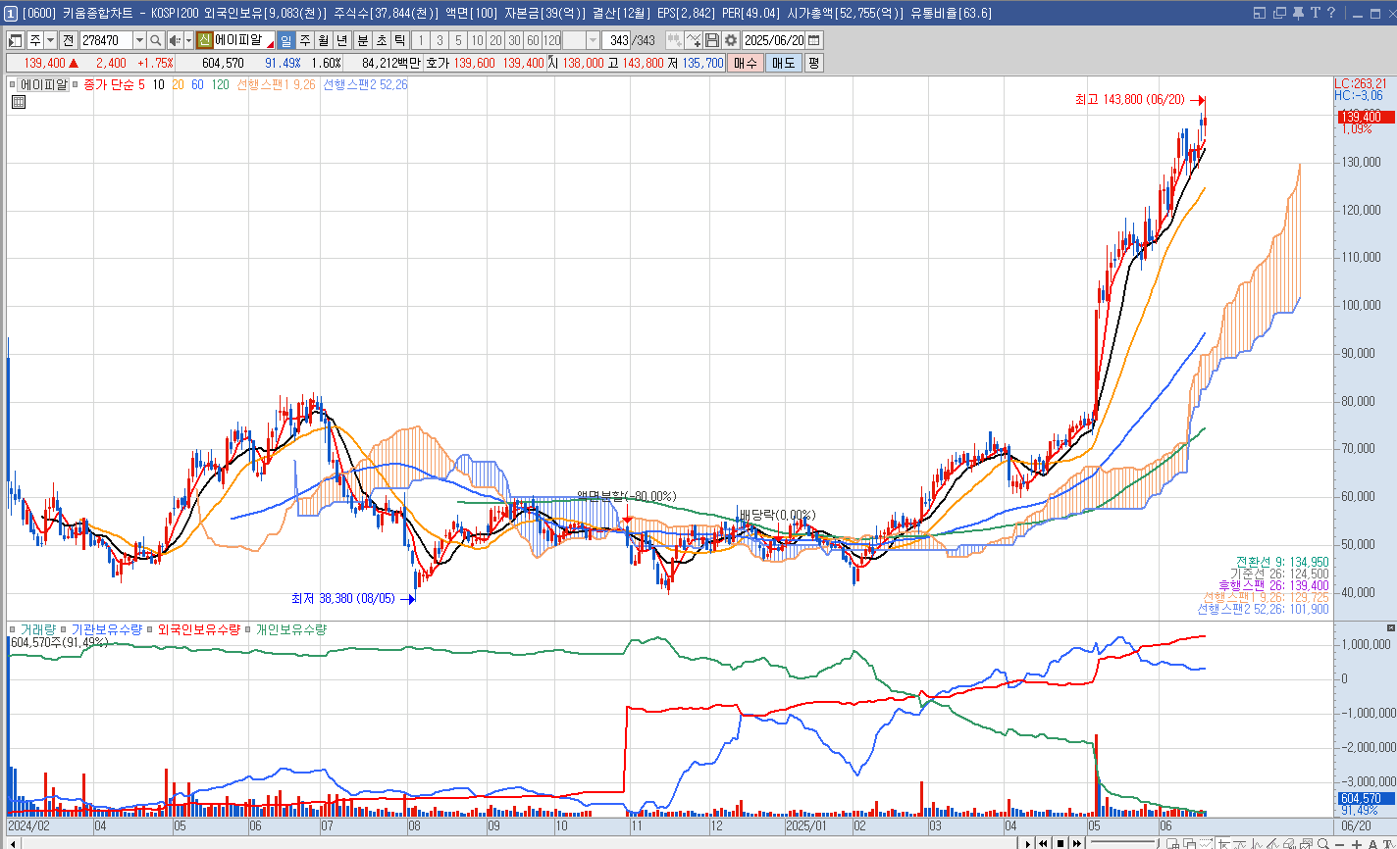Click the 종가 단순 5 moving average legend

point(115,84)
